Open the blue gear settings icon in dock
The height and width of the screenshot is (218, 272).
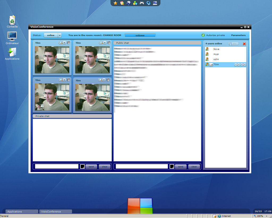pos(148,3)
